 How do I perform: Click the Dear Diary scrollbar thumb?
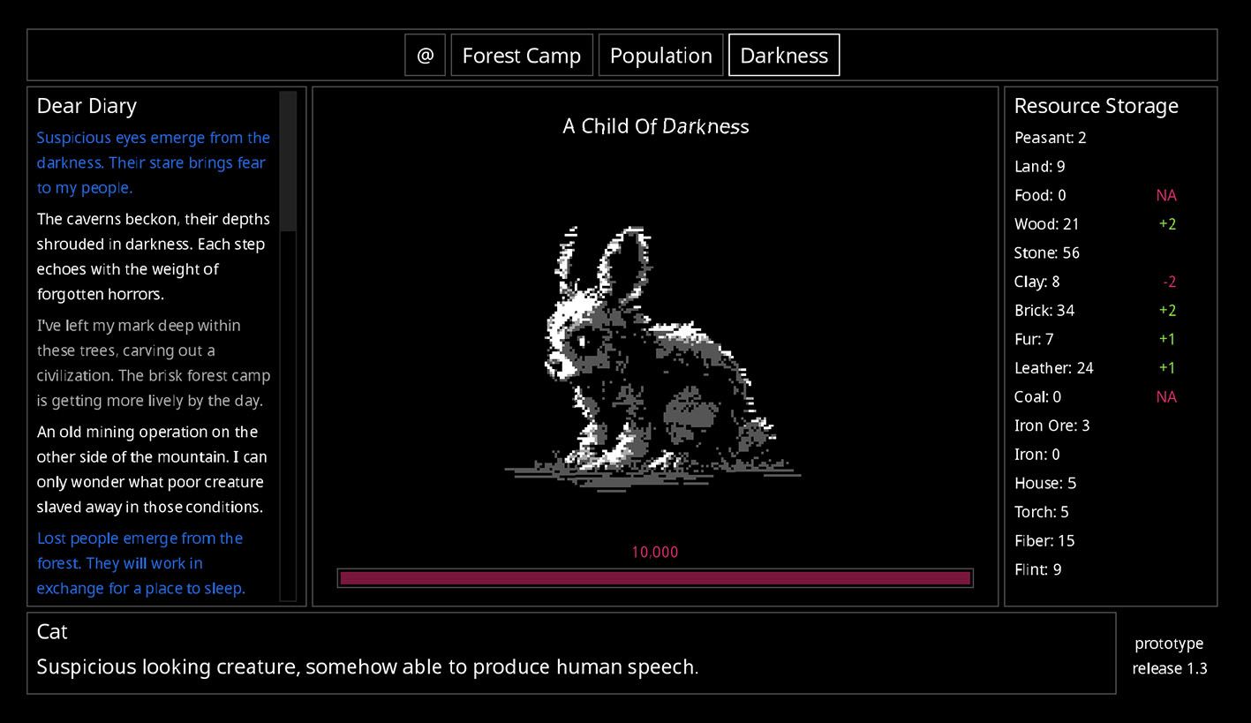click(288, 161)
